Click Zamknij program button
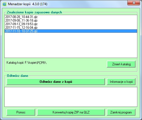This screenshot has height=120, width=142. click(x=121, y=112)
